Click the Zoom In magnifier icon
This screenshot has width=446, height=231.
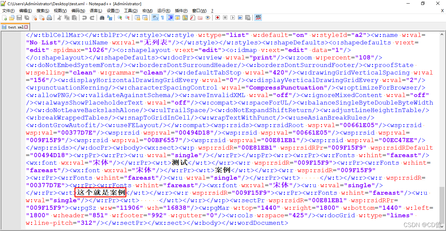pyautogui.click(x=119, y=18)
